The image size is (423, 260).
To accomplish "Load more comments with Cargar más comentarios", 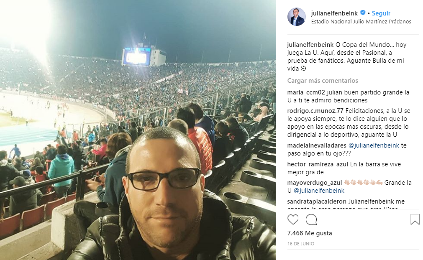I will click(x=323, y=81).
